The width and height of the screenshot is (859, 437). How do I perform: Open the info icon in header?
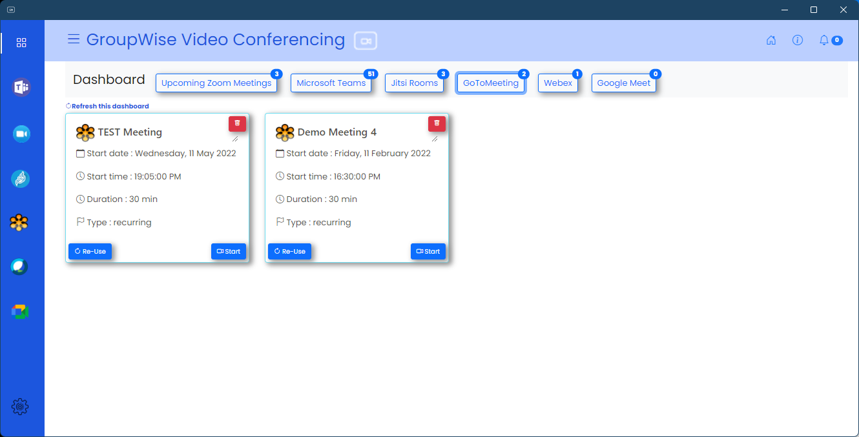797,40
